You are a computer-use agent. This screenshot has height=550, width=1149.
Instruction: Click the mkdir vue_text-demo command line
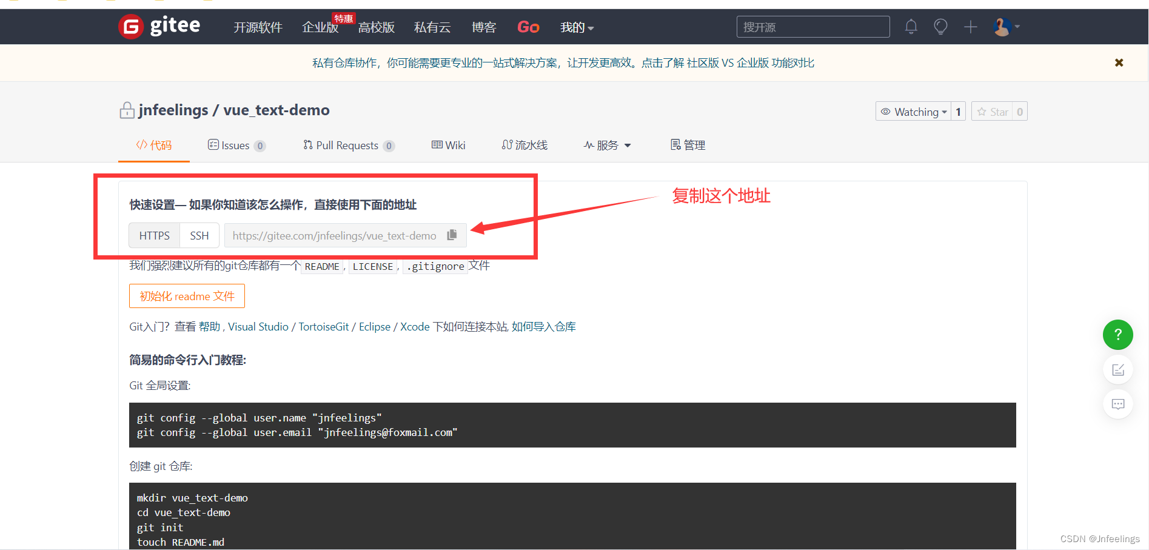click(192, 498)
